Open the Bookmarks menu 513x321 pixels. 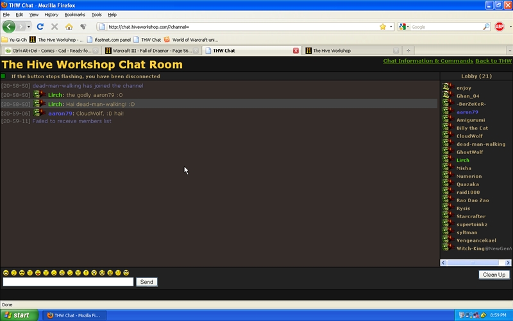pyautogui.click(x=74, y=15)
